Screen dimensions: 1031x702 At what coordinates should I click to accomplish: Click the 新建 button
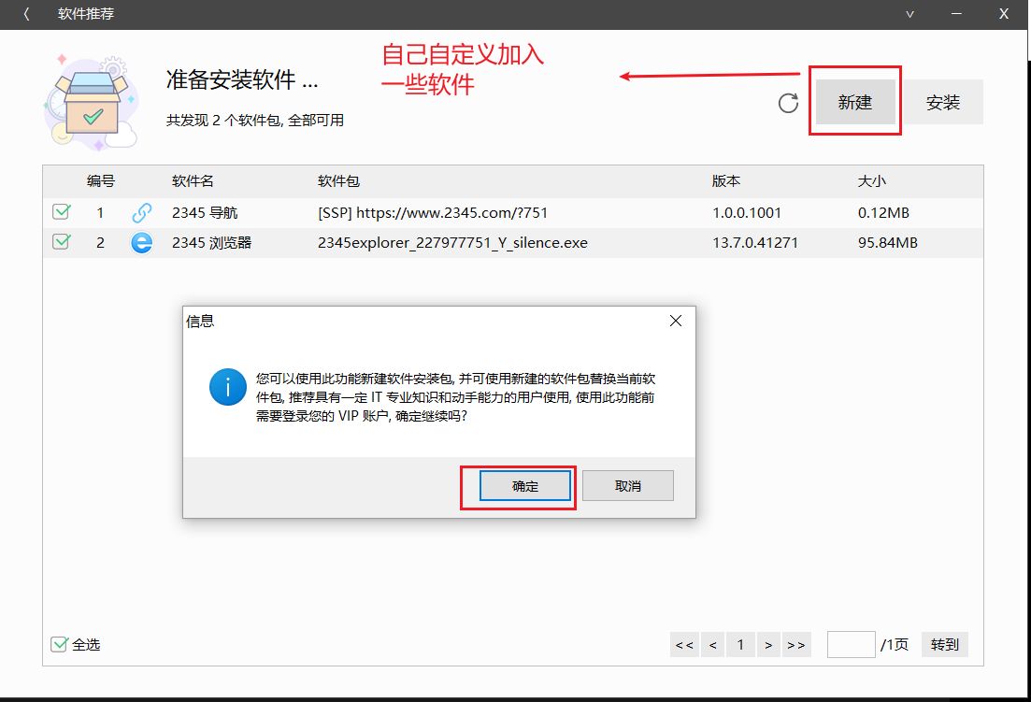[854, 103]
